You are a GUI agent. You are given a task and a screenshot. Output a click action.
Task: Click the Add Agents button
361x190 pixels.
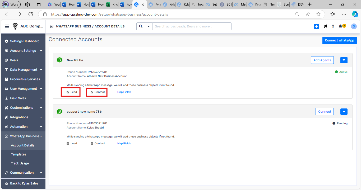(322, 60)
